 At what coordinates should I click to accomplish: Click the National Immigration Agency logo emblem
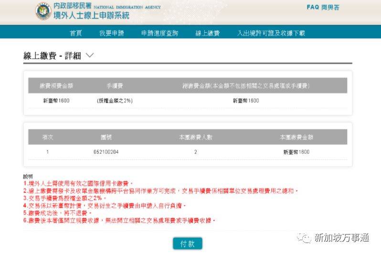tap(43, 11)
